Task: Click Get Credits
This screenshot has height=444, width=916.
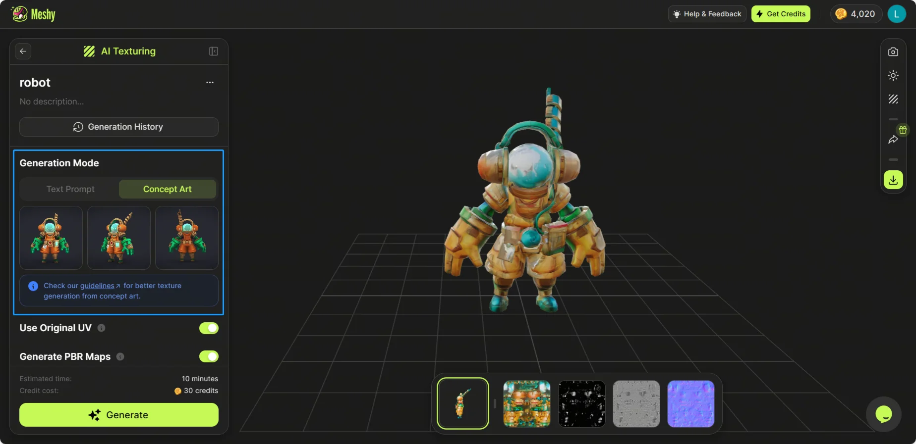Action: [781, 14]
